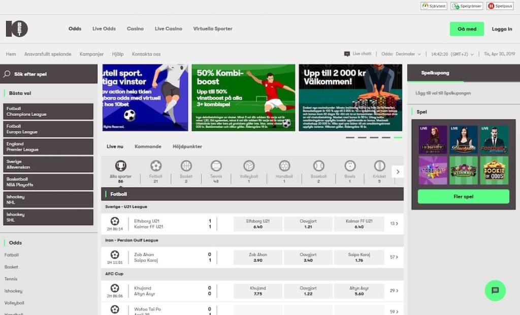Image resolution: width=520 pixels, height=315 pixels.
Task: Select the Basket sport icon
Action: [x=186, y=166]
